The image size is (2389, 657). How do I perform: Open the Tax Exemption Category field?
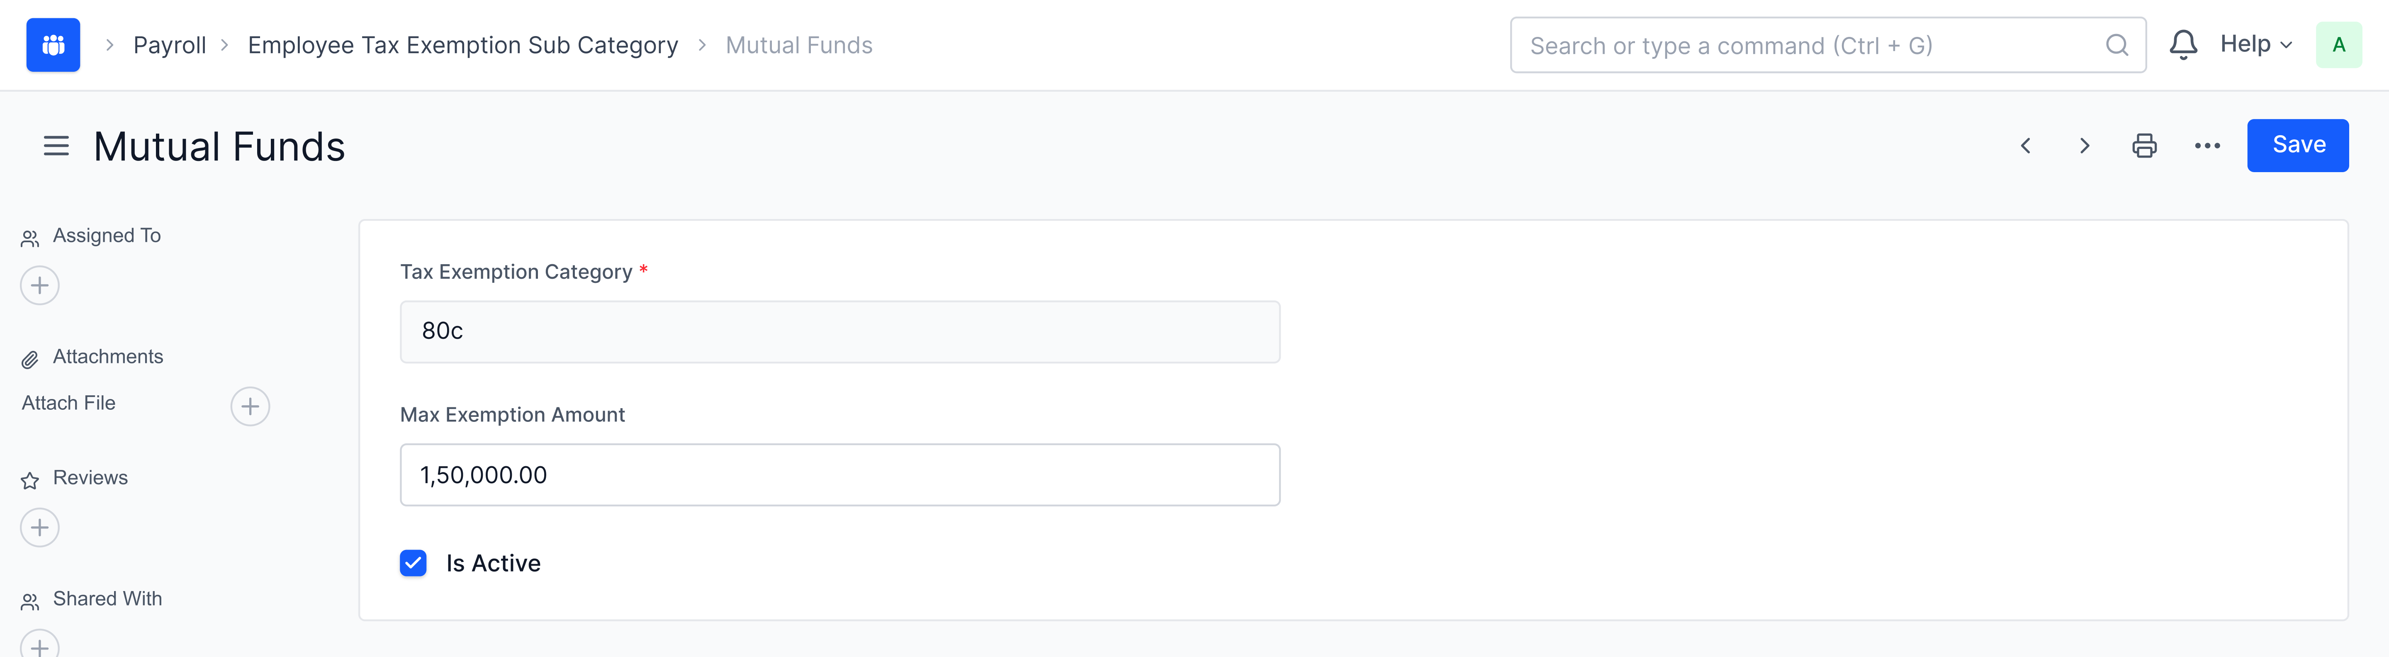pyautogui.click(x=839, y=331)
